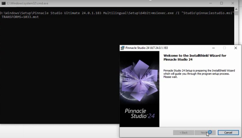This screenshot has width=242, height=138.
Task: Click the 'Please wait.' text in the installer
Action: click(170, 77)
